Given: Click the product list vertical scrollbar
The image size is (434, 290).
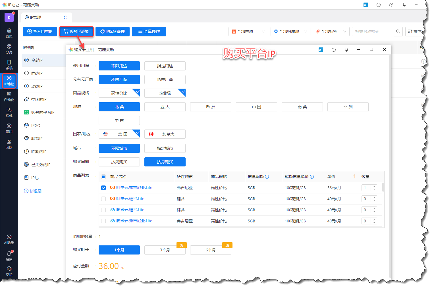Looking at the screenshot, I should tap(383, 187).
